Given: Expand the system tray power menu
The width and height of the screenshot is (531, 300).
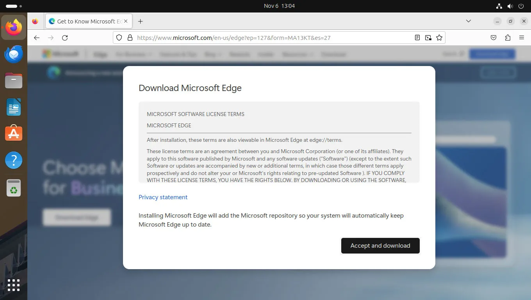Looking at the screenshot, I should (x=521, y=6).
